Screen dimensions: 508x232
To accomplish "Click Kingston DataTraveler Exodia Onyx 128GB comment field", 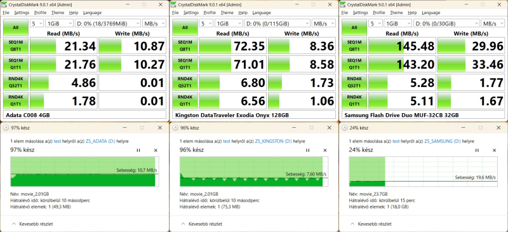I will pos(253,115).
